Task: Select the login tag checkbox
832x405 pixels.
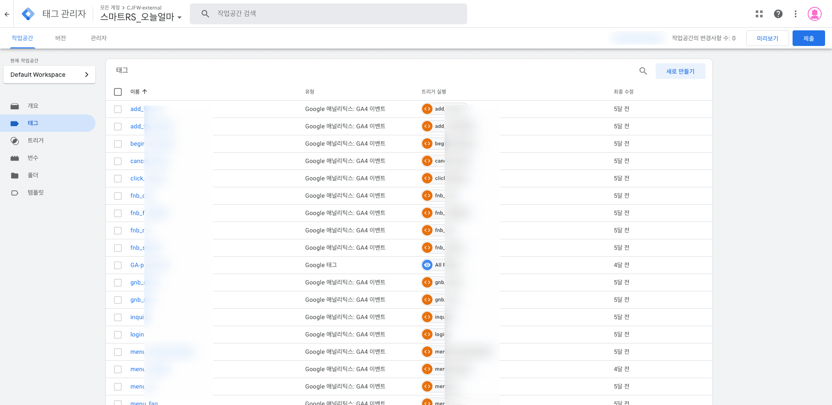Action: point(118,335)
